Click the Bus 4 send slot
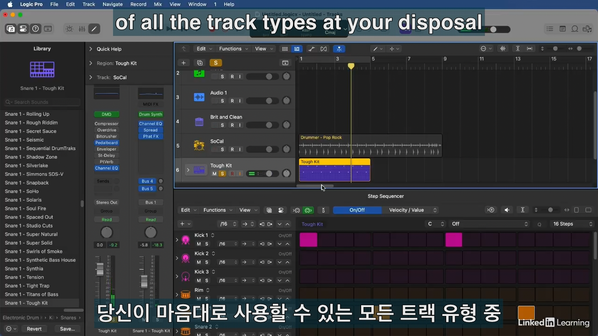The image size is (598, 336). click(x=147, y=181)
